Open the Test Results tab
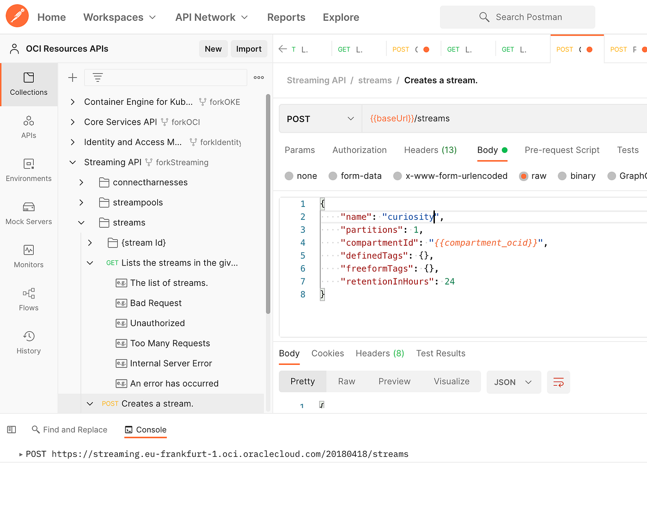The width and height of the screenshot is (647, 515). pyautogui.click(x=440, y=353)
